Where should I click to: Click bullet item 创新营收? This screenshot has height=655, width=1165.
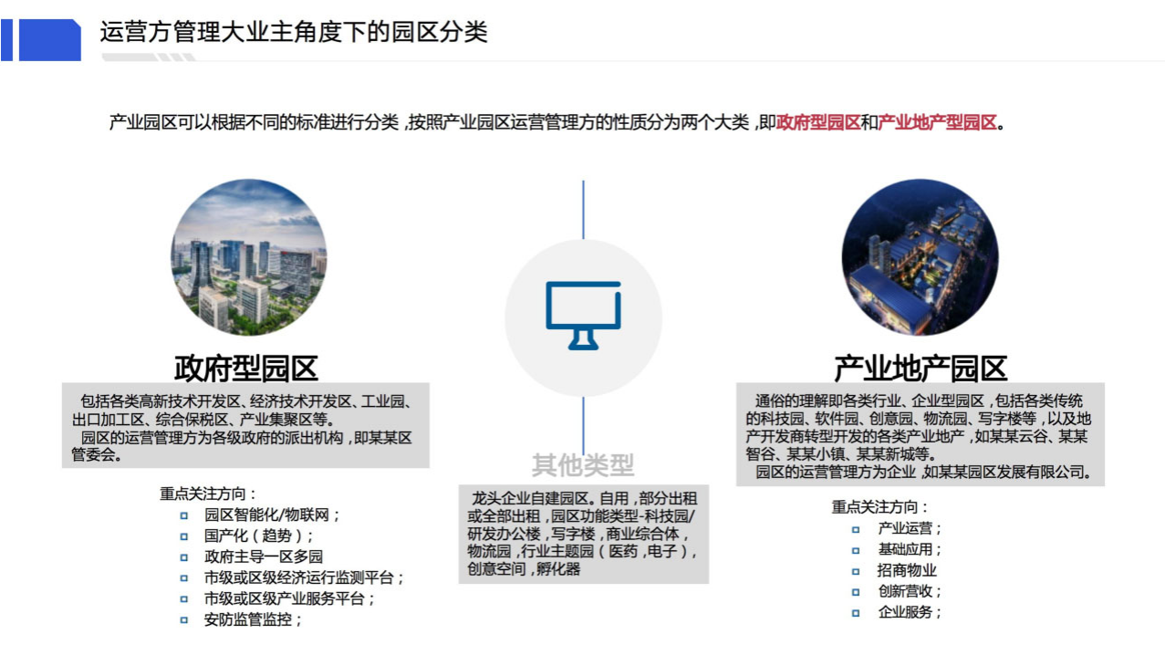[910, 591]
